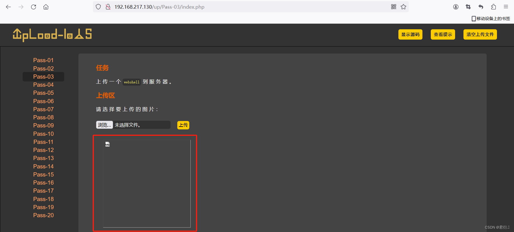Viewport: 514px width, 232px height.
Task: Open the browser home page icon
Action: pos(46,7)
